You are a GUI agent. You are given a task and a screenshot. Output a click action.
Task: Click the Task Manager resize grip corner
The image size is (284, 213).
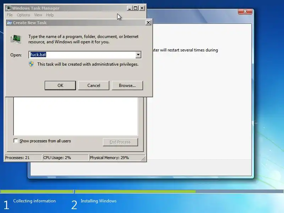click(x=143, y=158)
